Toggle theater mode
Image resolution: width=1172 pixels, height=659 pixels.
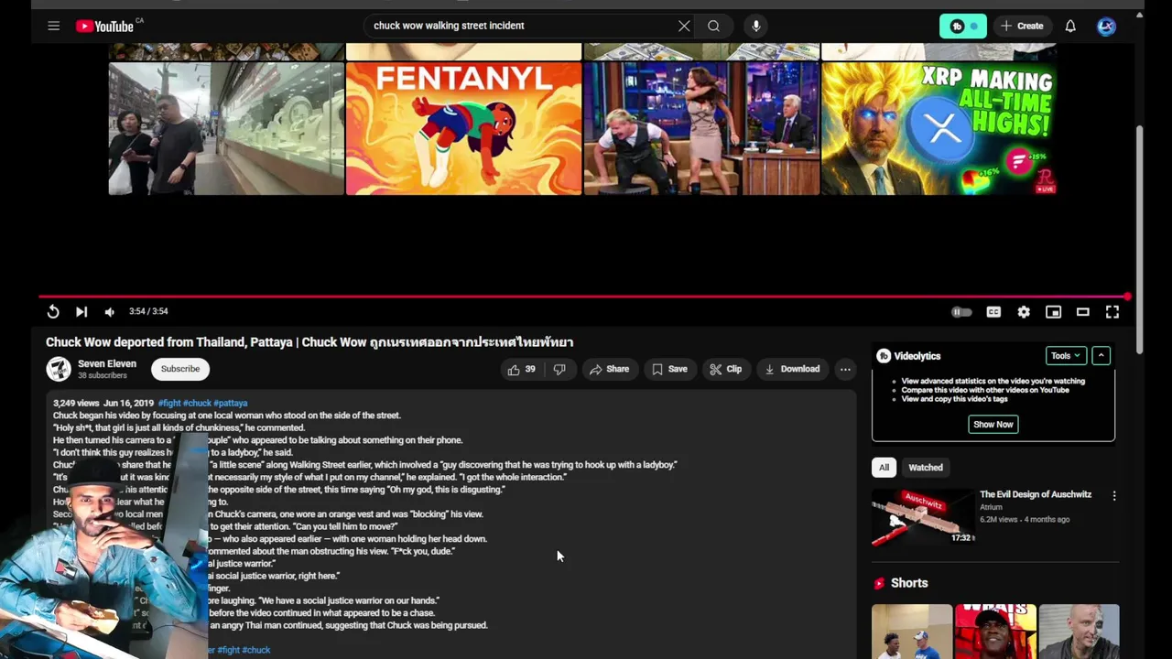point(1082,312)
